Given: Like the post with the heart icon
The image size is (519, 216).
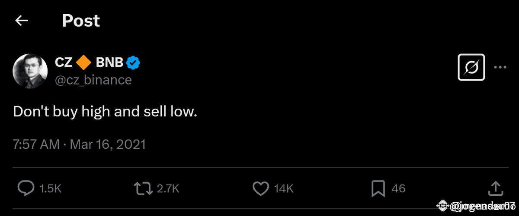Looking at the screenshot, I should [x=260, y=188].
